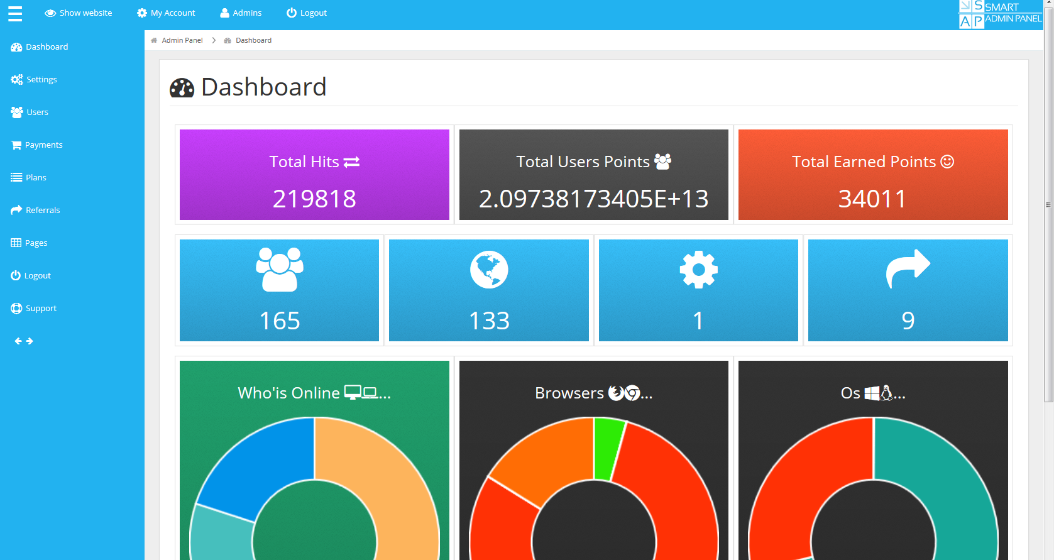Click the green slice in Browsers chart

tap(607, 447)
